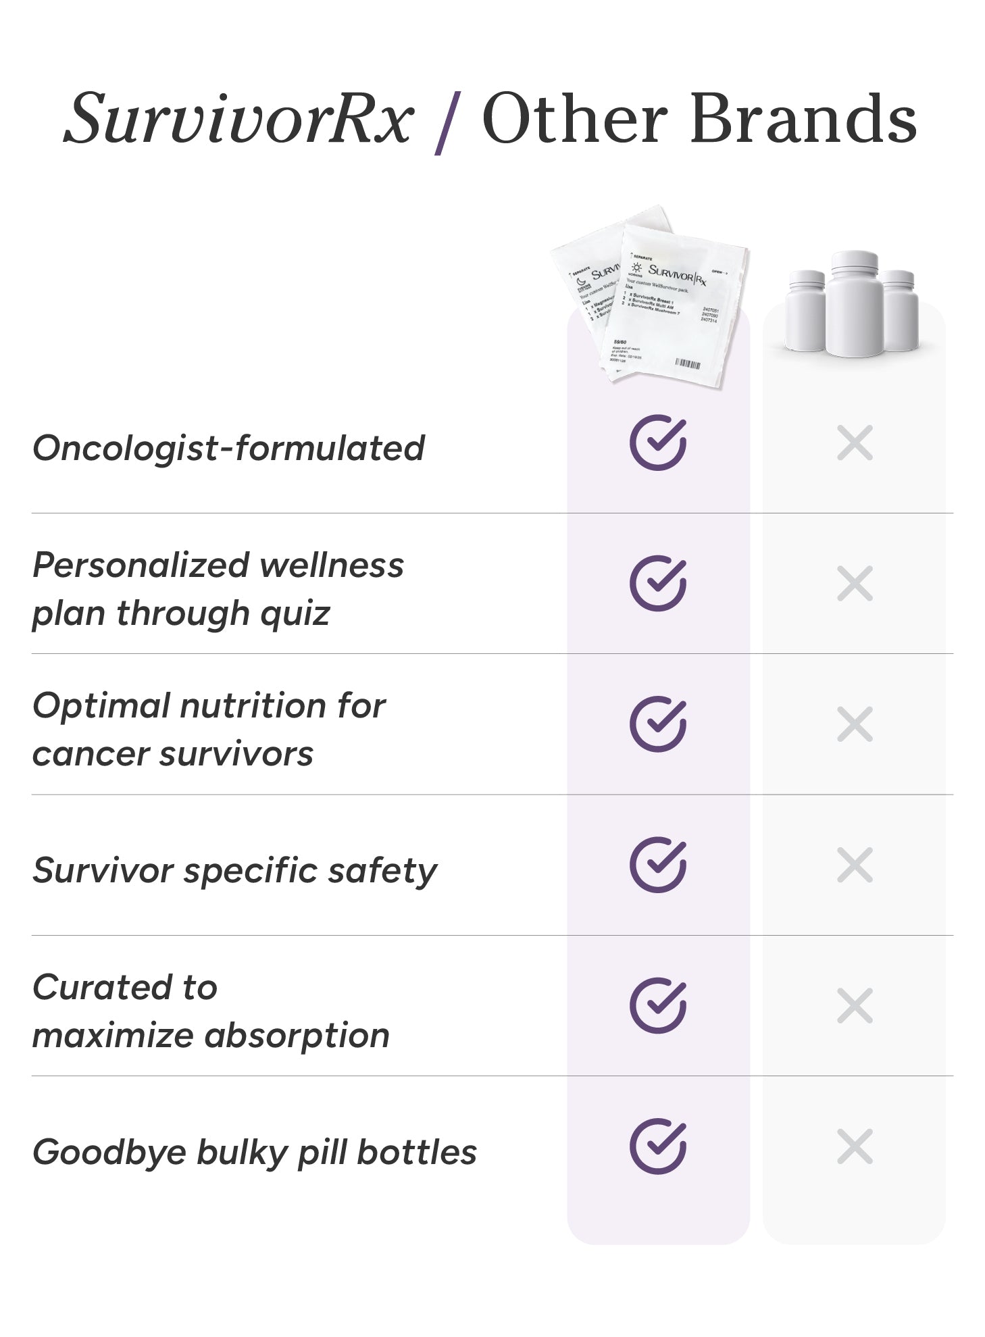Image resolution: width=985 pixels, height=1337 pixels.
Task: Click the white pill bottles image
Action: (x=853, y=304)
